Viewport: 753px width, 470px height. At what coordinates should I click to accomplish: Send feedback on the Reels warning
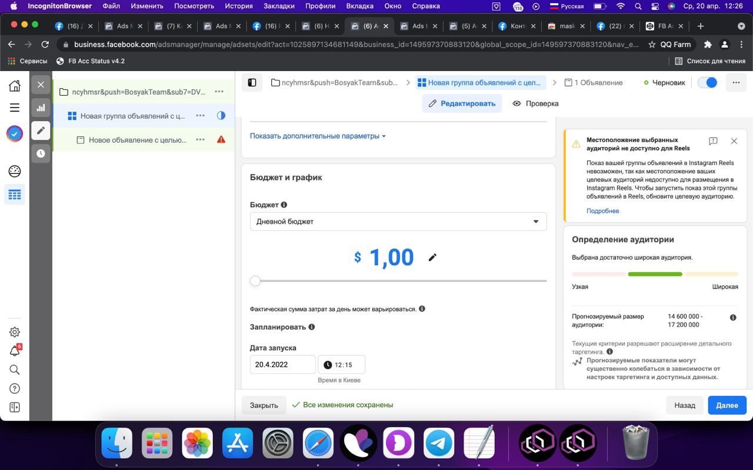click(x=713, y=141)
